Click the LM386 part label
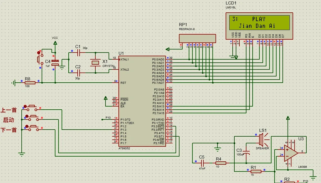The image size is (321, 183). pyautogui.click(x=303, y=167)
